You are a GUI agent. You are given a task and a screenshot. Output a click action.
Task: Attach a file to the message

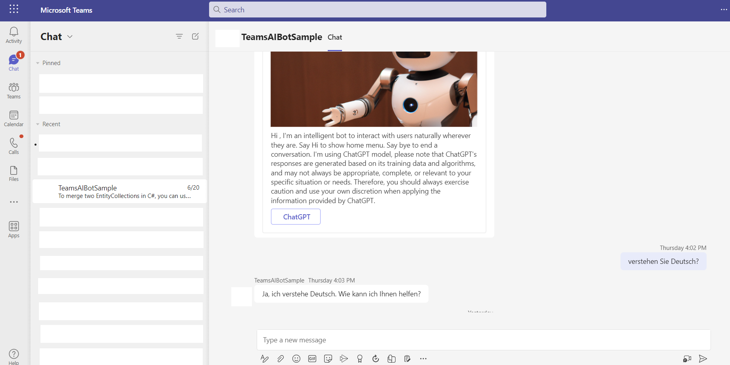point(280,359)
